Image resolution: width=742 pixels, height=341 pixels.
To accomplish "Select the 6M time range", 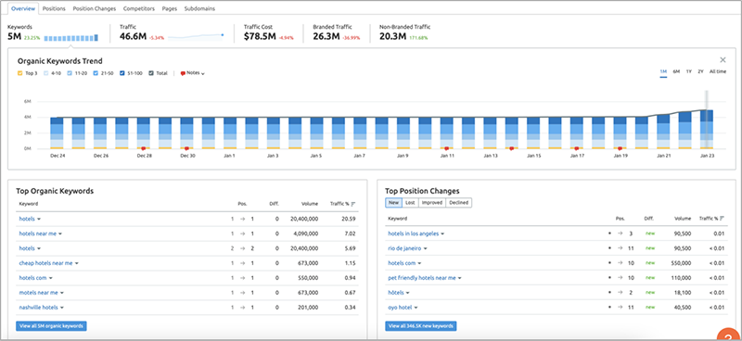I will point(676,71).
